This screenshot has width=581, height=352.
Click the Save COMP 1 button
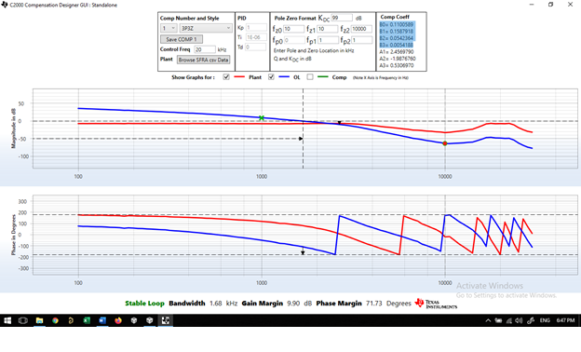[x=182, y=39]
